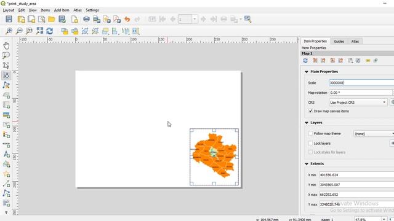Select the Add Map tool

click(6, 95)
